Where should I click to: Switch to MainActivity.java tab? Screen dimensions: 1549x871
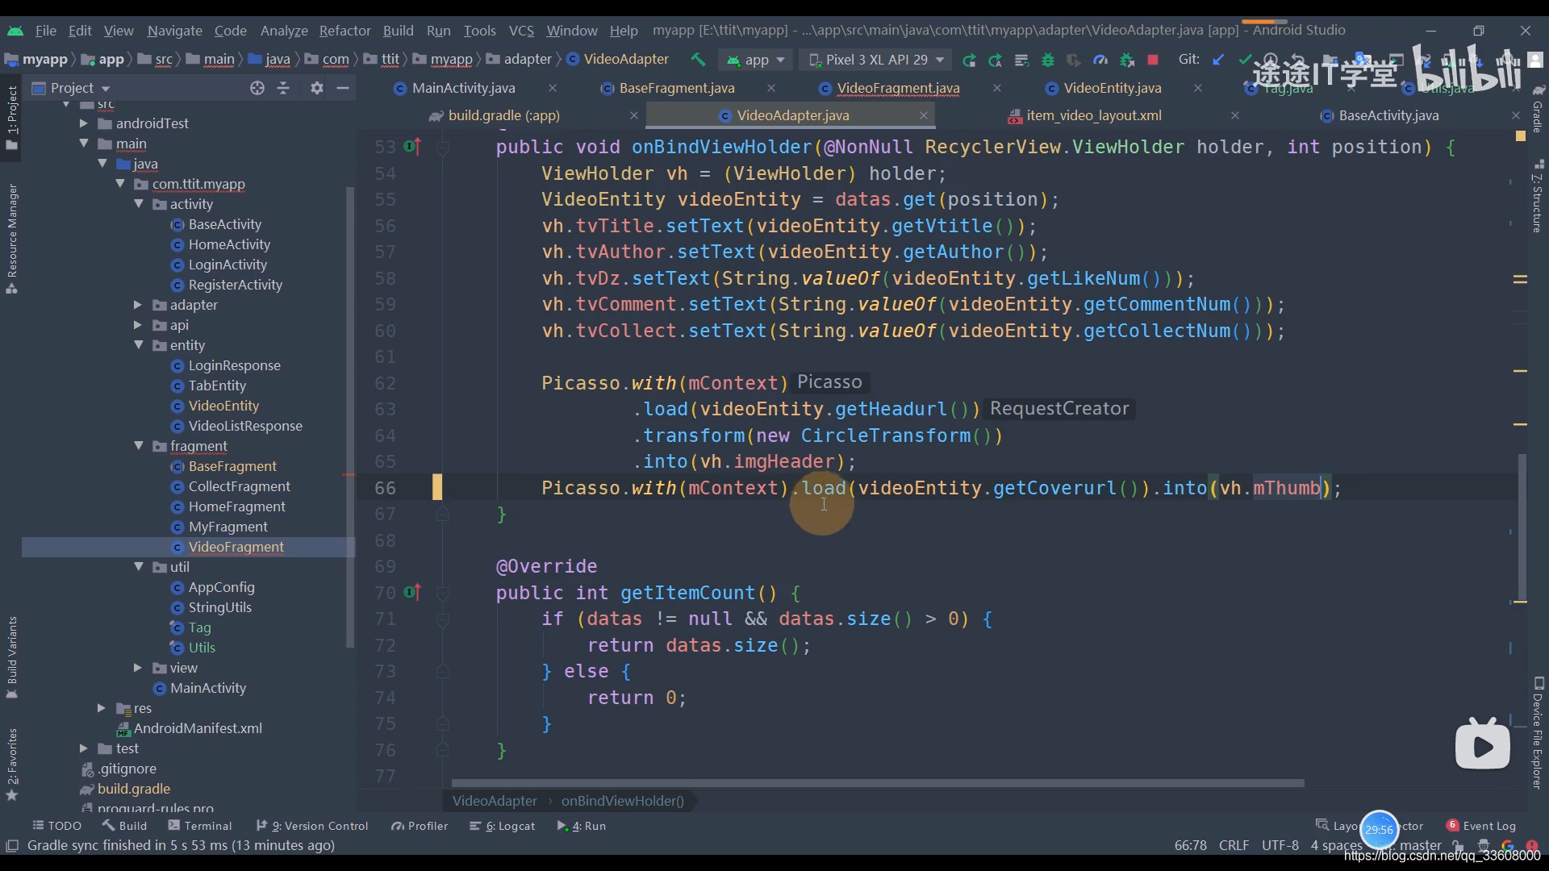tap(463, 88)
